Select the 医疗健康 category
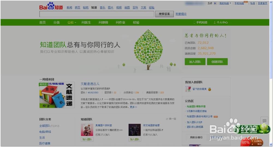273x147 pixels. point(45,143)
